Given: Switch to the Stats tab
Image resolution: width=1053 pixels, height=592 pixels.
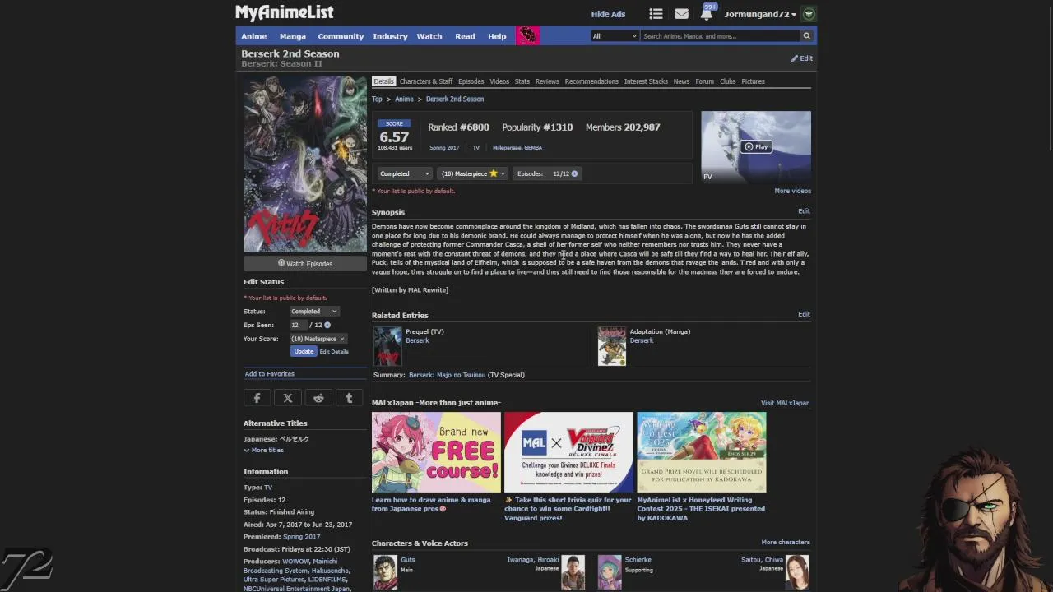Looking at the screenshot, I should tap(522, 81).
